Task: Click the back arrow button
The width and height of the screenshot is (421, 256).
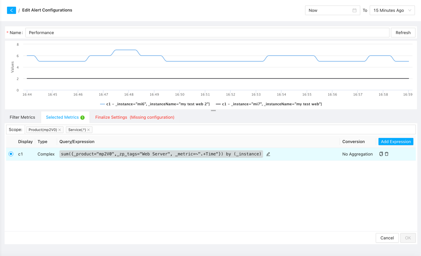Action: click(11, 10)
